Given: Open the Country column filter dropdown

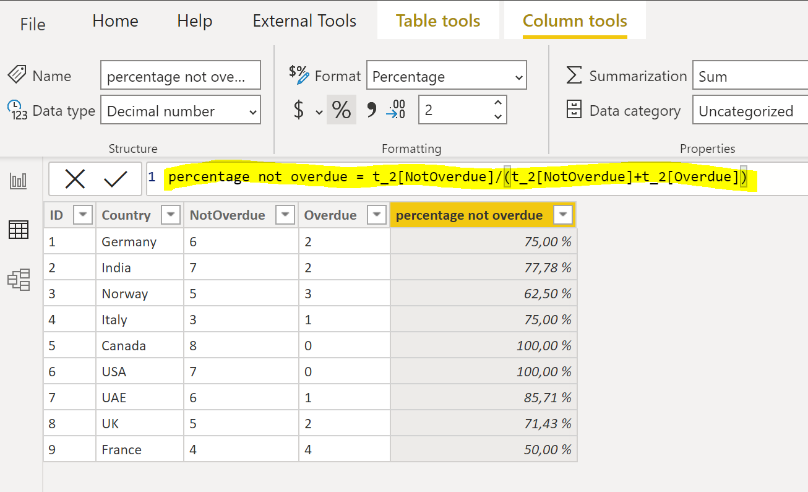Looking at the screenshot, I should tap(171, 215).
